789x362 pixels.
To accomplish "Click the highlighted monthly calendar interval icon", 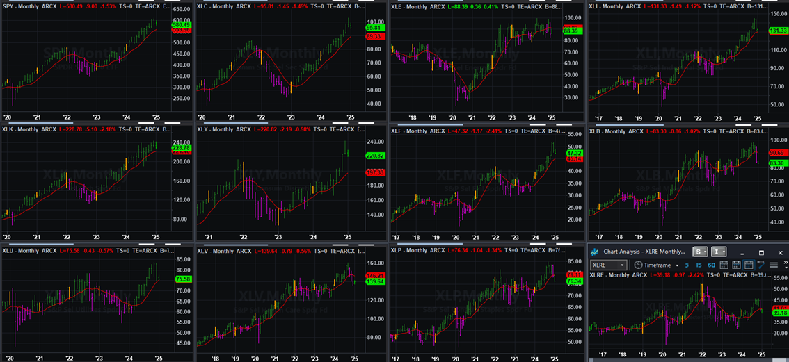I will pyautogui.click(x=748, y=265).
